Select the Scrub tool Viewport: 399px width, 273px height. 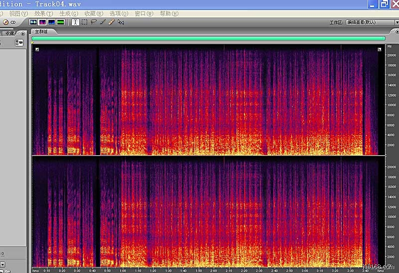pyautogui.click(x=121, y=22)
